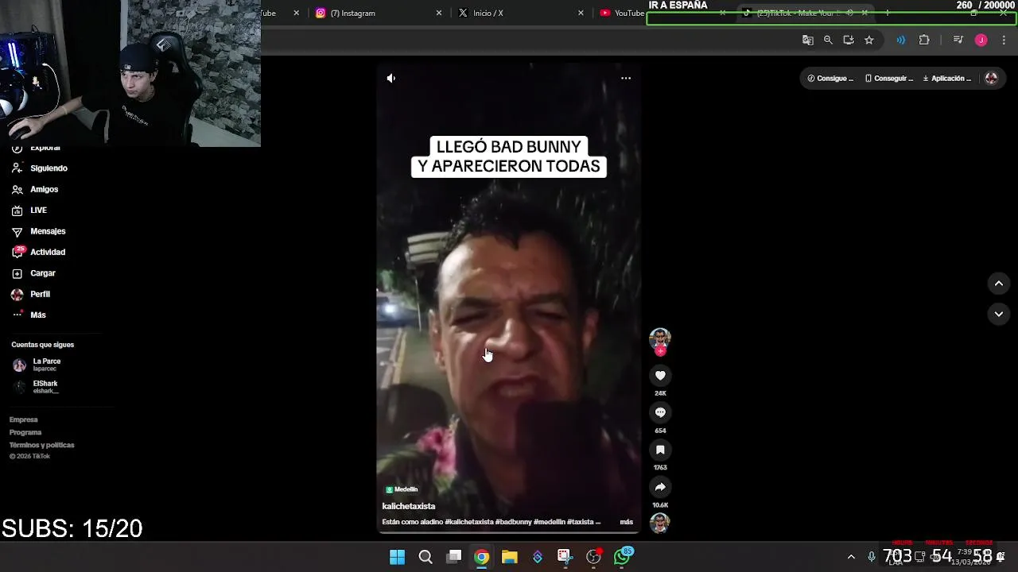Like the video showing 24K hearts
The image size is (1018, 572).
pyautogui.click(x=660, y=376)
